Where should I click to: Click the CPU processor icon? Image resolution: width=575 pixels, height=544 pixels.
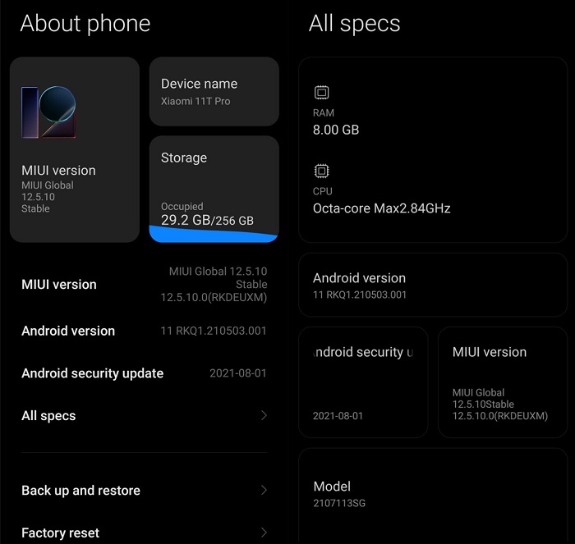tap(322, 171)
